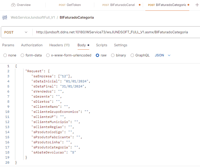Select form-data body type
The height and width of the screenshot is (167, 200).
(x=23, y=55)
